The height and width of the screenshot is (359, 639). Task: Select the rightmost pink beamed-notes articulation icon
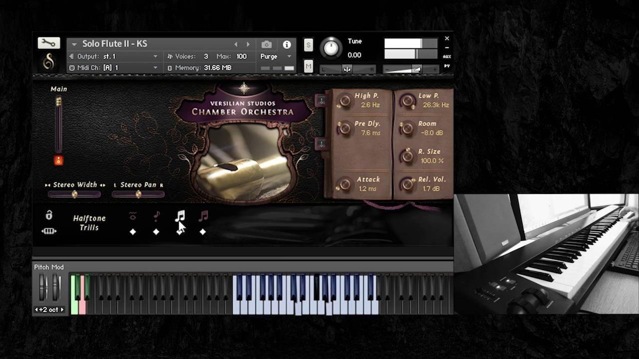point(203,215)
